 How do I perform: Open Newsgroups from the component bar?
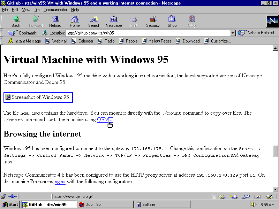click(x=246, y=196)
